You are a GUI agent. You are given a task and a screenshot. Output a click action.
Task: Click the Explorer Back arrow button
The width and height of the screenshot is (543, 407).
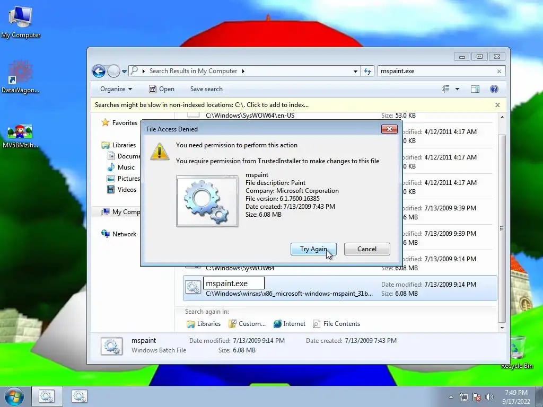pos(99,72)
